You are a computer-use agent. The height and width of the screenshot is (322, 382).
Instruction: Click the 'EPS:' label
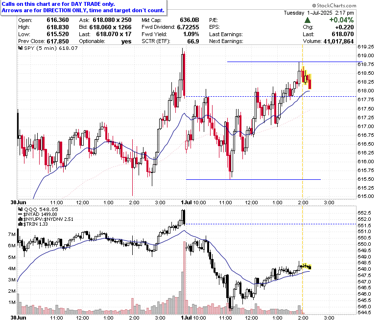click(215, 27)
